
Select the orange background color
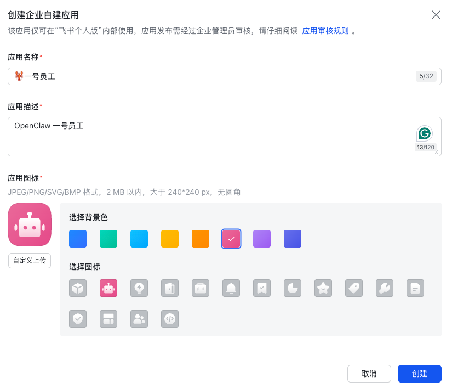[x=201, y=239]
